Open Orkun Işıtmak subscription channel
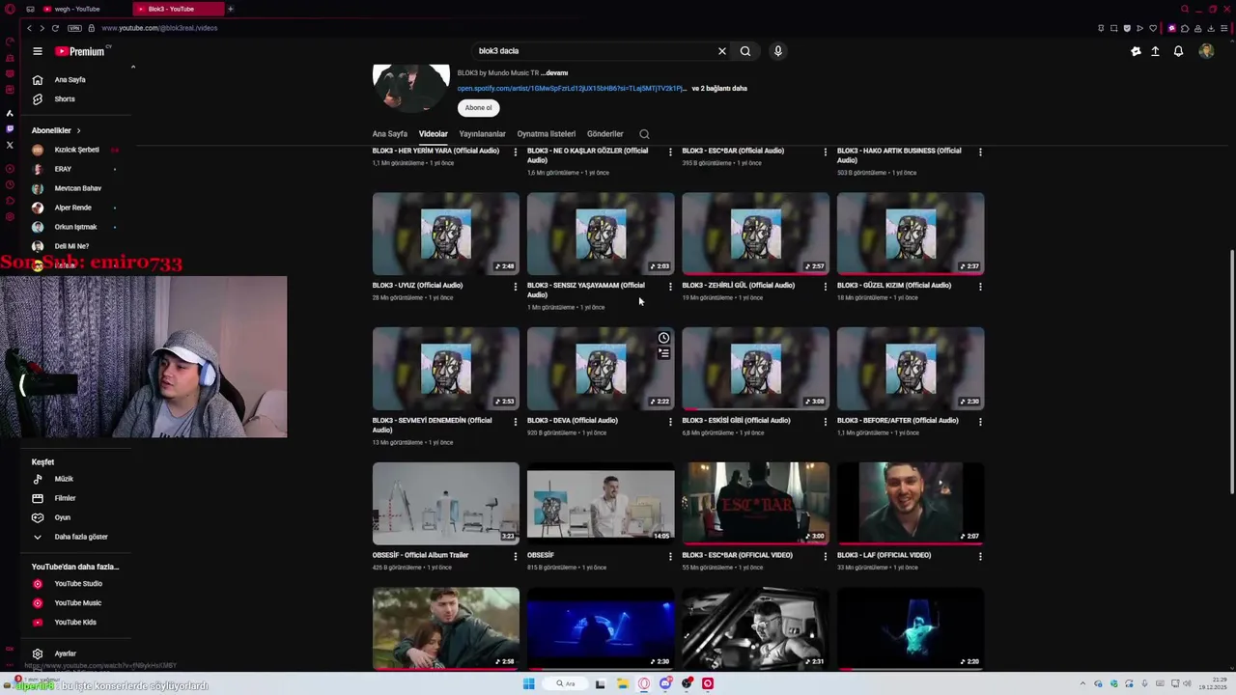 tap(75, 227)
